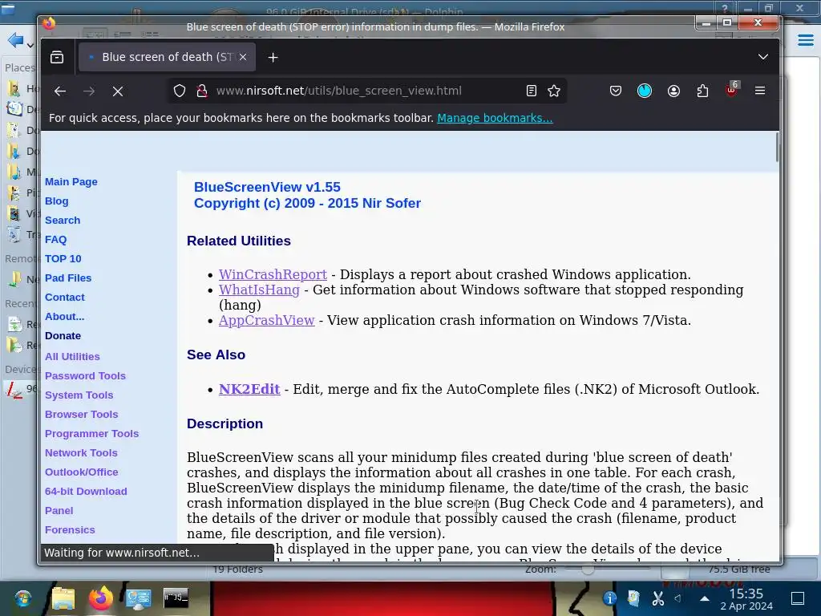Open the TOP 10 sidebar link
This screenshot has width=821, height=616.
pyautogui.click(x=63, y=259)
